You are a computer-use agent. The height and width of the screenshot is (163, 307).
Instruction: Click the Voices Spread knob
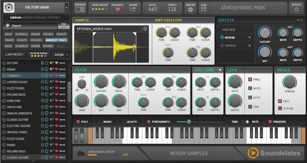290,82
